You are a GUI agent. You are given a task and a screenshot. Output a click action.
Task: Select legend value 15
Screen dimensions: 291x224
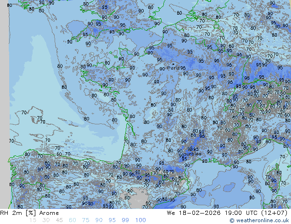(x=33, y=220)
